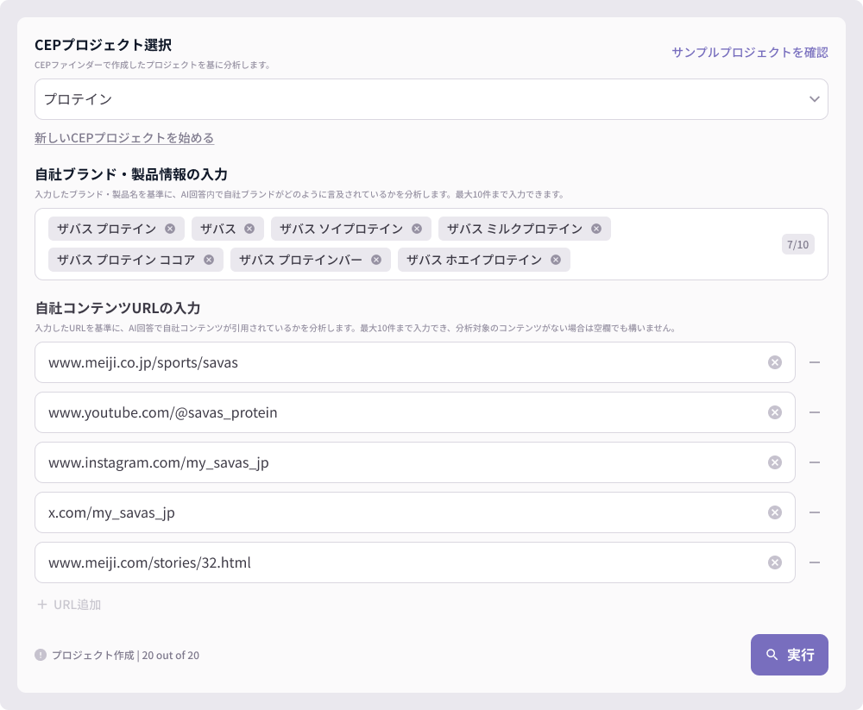Remove the ザバス ミルクプロテイン tag
Screen dimensions: 863x710
point(596,229)
